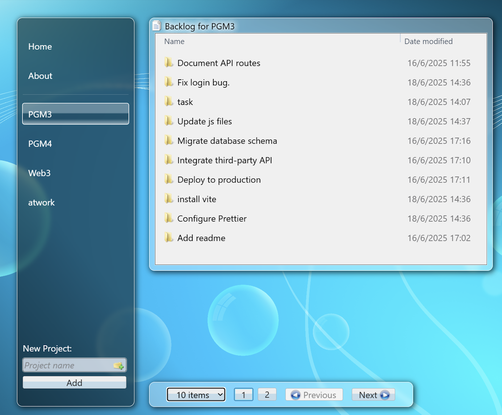Click the document icon beside Backlog for PGM3
The width and height of the screenshot is (502, 415).
pos(157,26)
